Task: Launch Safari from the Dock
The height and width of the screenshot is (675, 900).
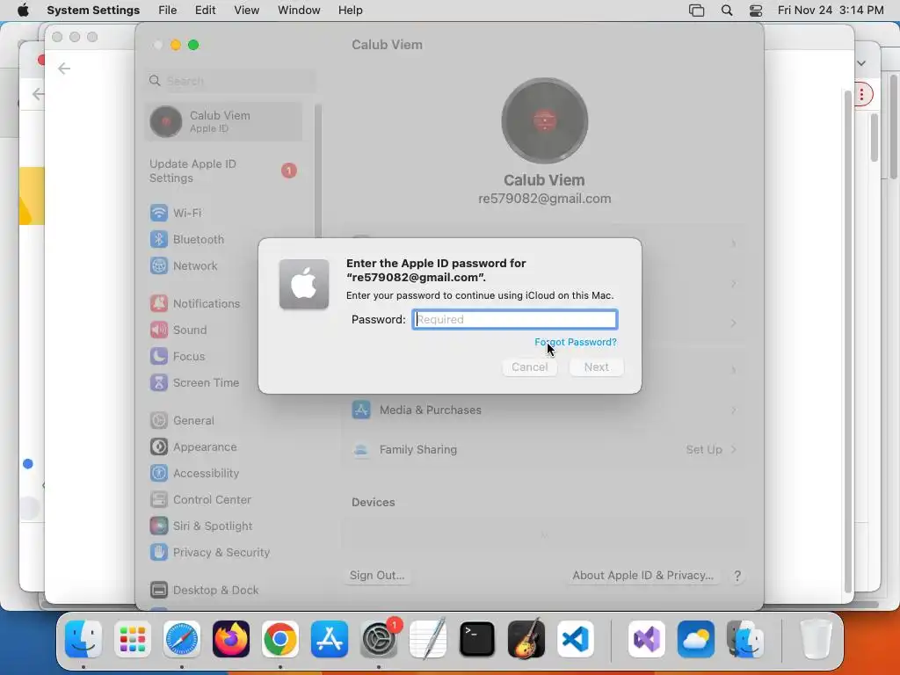Action: pos(182,639)
